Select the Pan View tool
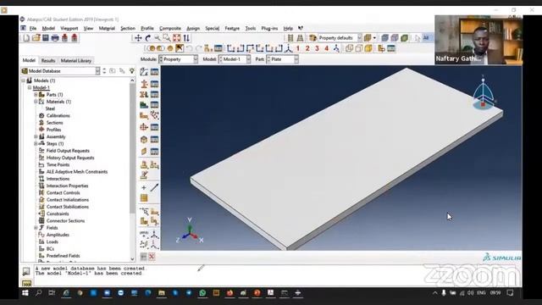Image resolution: width=542 pixels, height=305 pixels. click(x=138, y=38)
